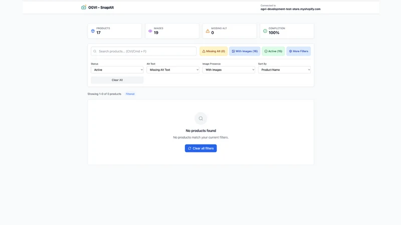Click the Completion 100% value
Screen dimensions: 401x225
(274, 32)
